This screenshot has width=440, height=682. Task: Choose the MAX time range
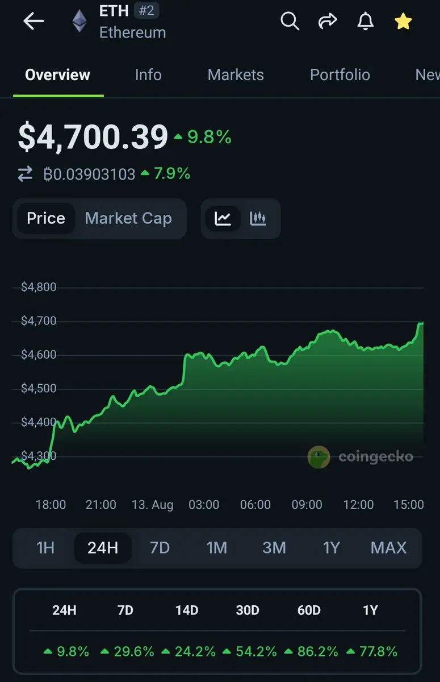tap(389, 548)
